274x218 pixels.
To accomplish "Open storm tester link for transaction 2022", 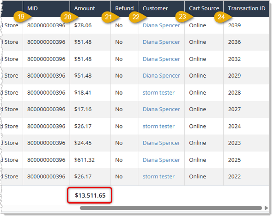I will (x=158, y=176).
